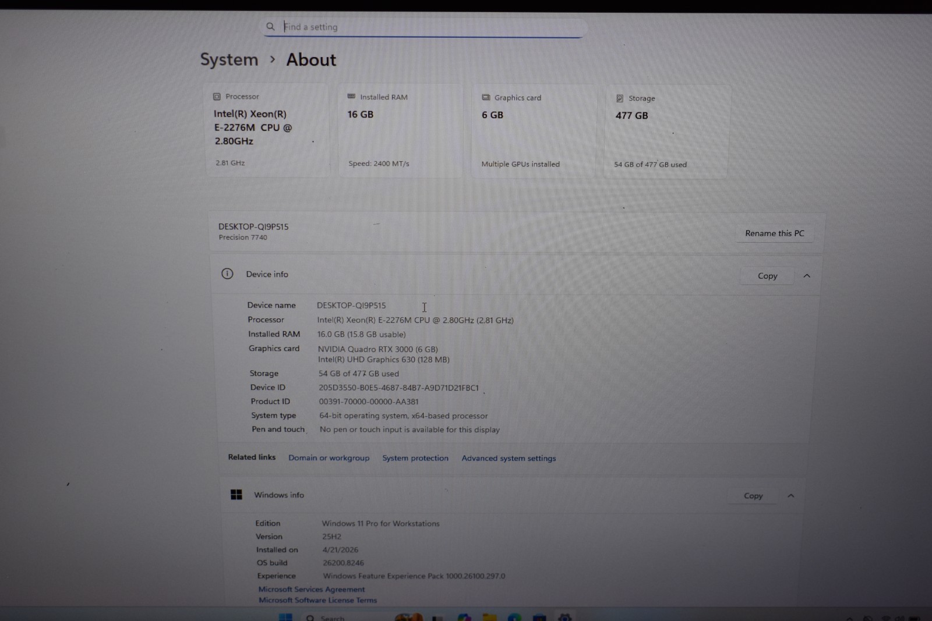Click the Installed RAM memory icon
This screenshot has width=932, height=621.
[x=351, y=97]
